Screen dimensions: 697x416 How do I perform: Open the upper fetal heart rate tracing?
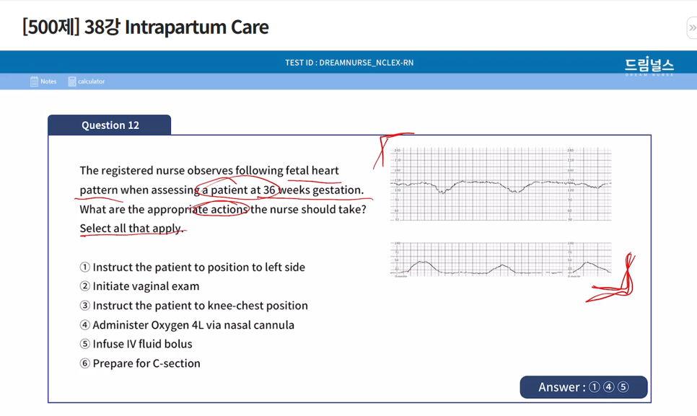pos(501,185)
